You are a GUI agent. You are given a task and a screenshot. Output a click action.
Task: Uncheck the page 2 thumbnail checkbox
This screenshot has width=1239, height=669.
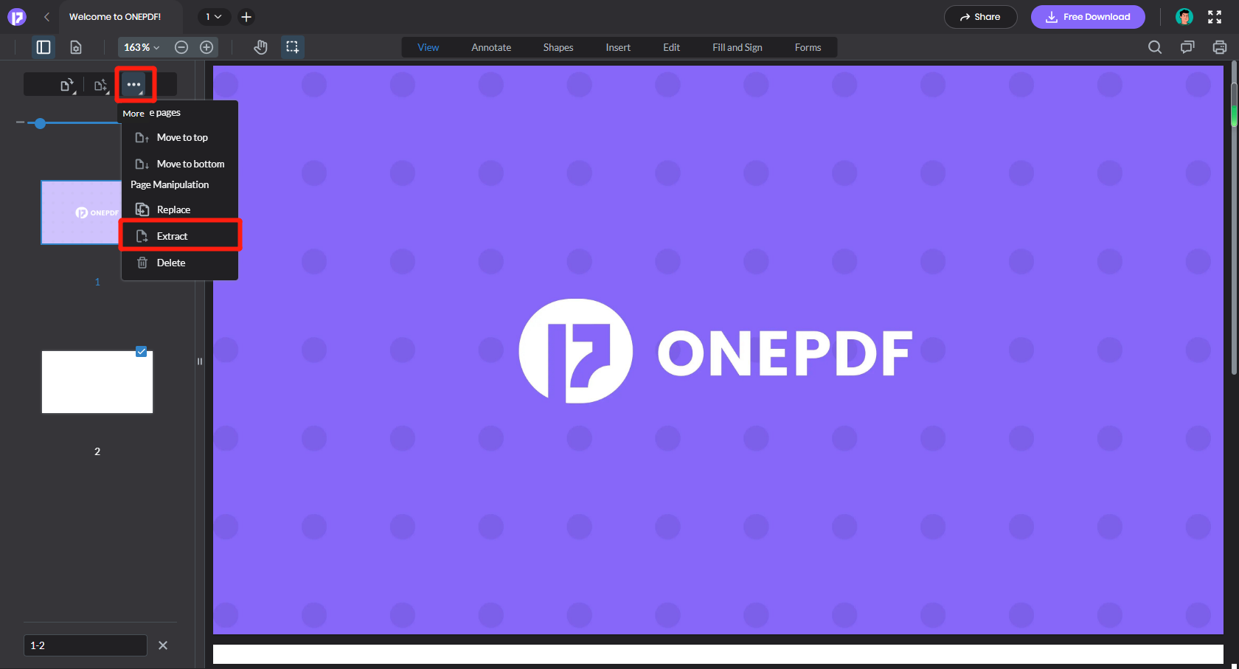142,352
